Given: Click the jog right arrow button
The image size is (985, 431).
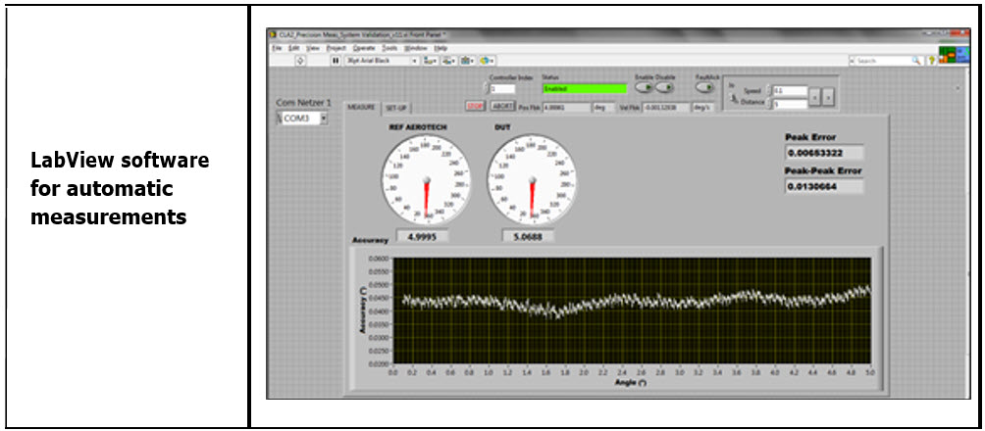Looking at the screenshot, I should coord(829,97).
